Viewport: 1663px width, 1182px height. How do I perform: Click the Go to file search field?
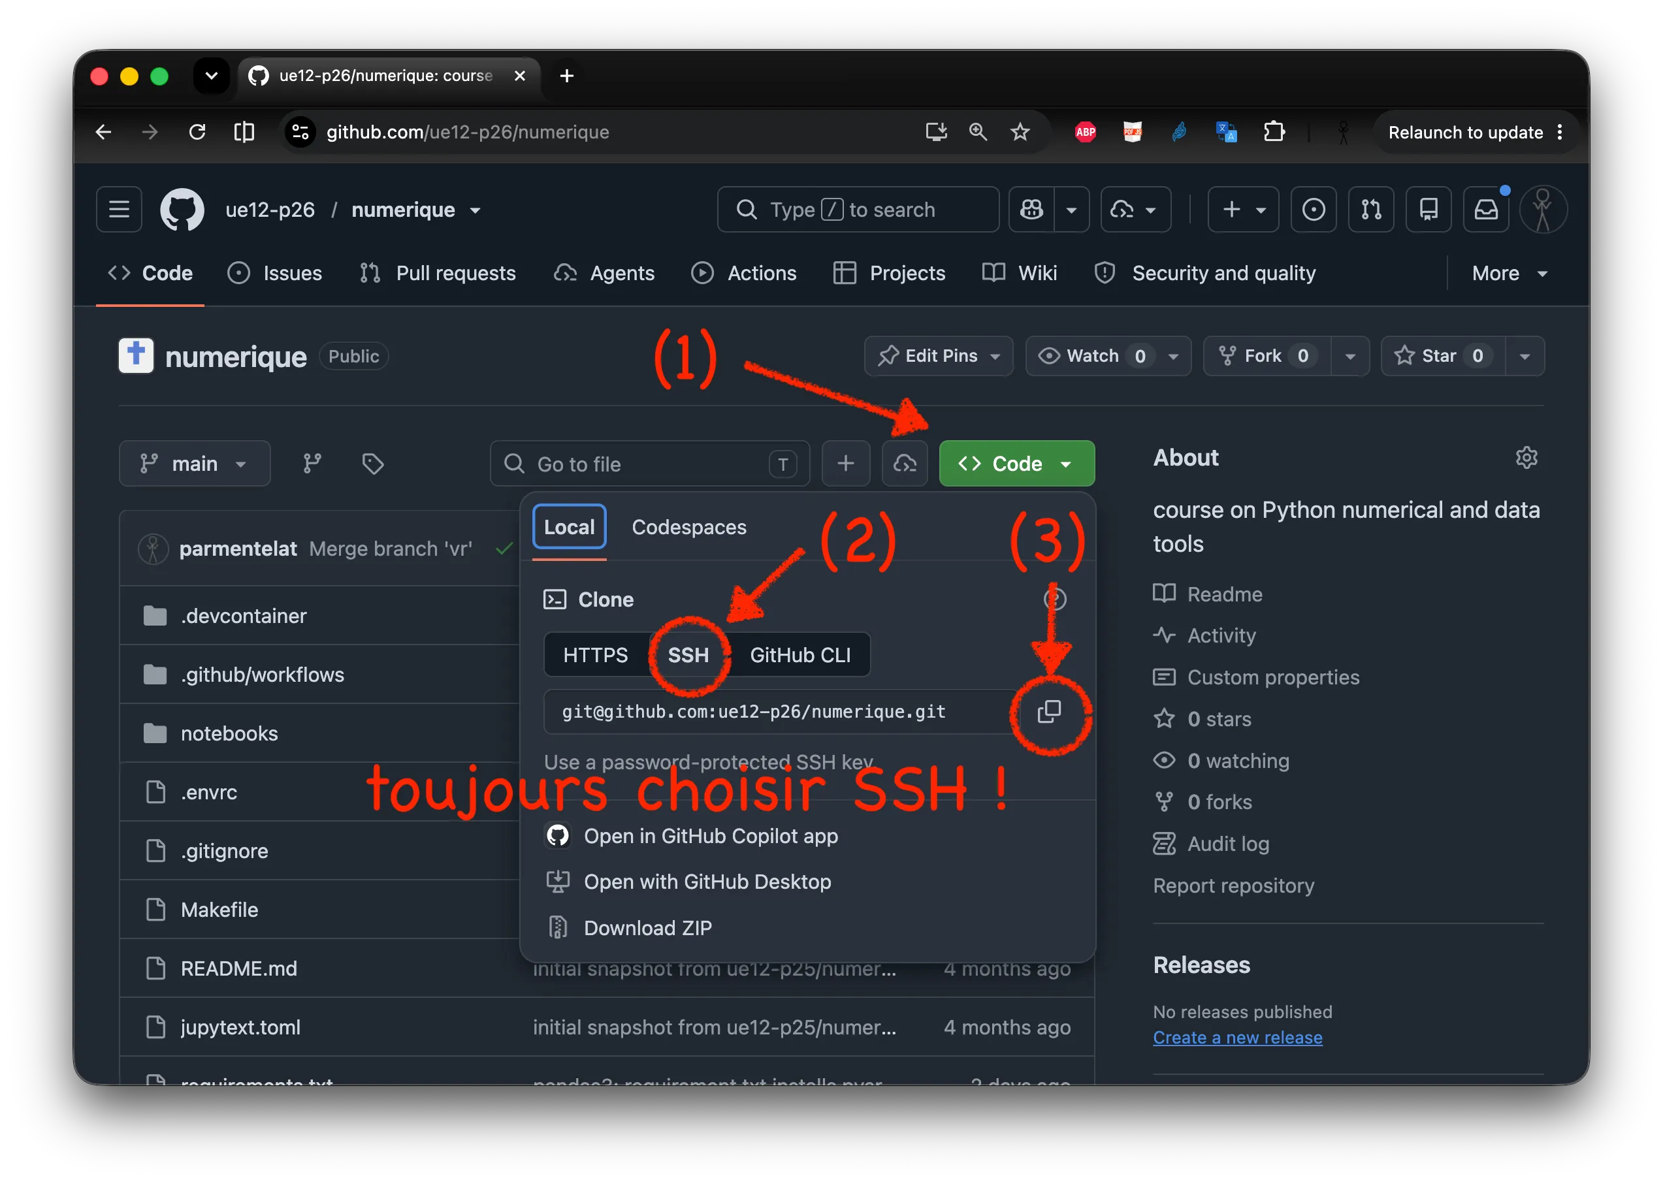(x=649, y=463)
